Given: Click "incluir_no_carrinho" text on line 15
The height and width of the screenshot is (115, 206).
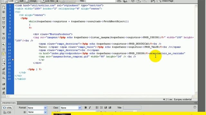Looking at the screenshot, I should pos(171,53).
